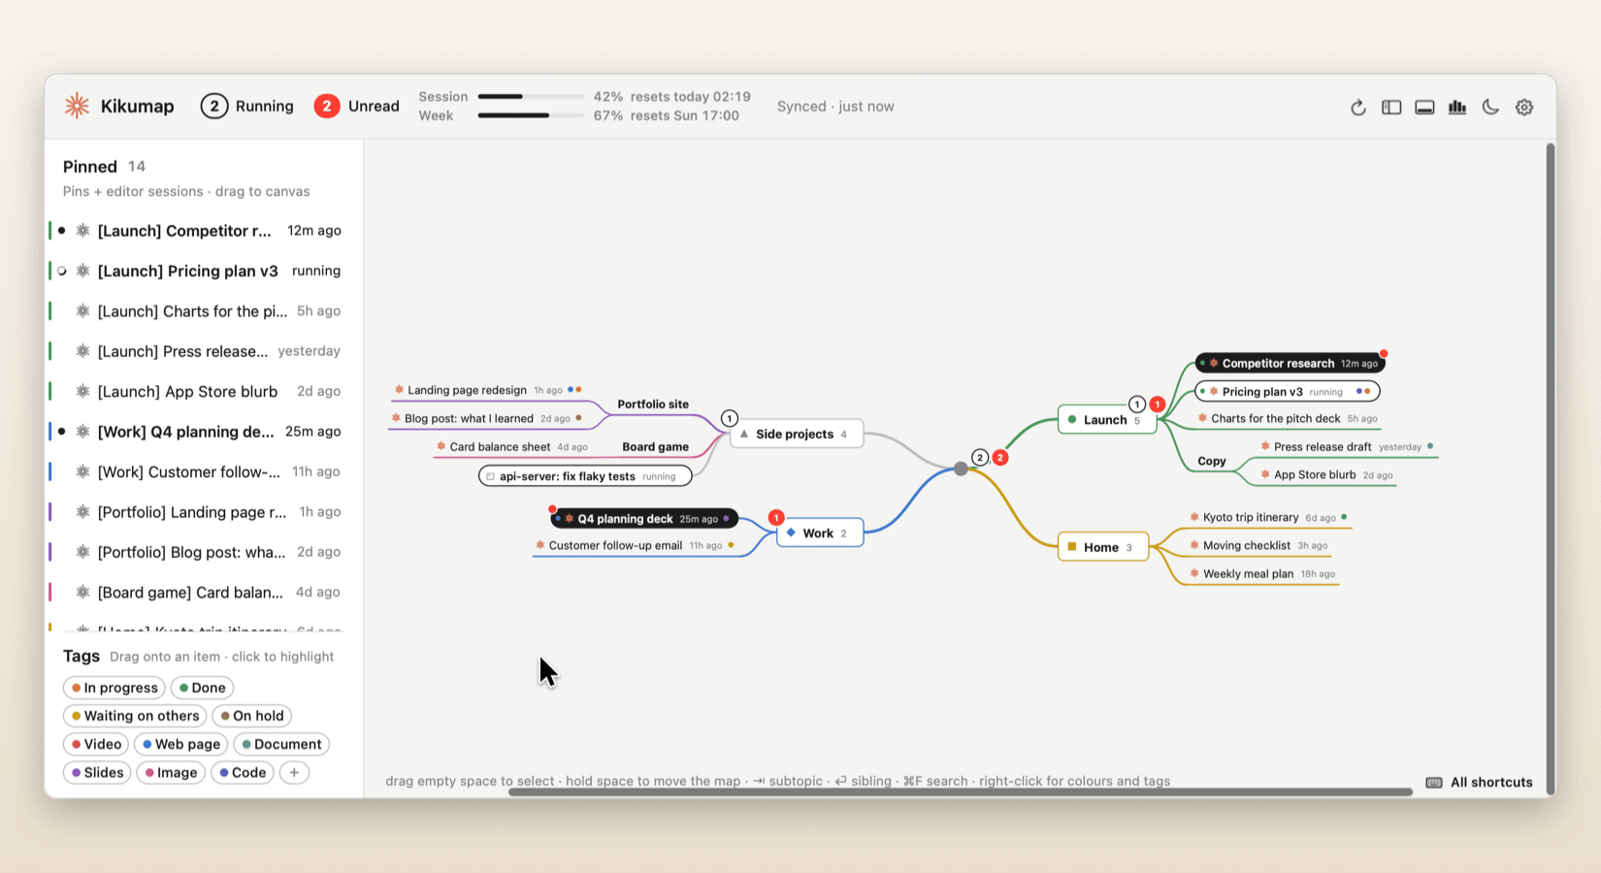The image size is (1601, 873).
Task: Select the Code tag chip
Action: click(243, 772)
